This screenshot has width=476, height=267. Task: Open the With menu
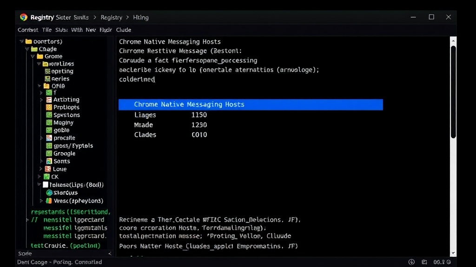click(x=77, y=30)
